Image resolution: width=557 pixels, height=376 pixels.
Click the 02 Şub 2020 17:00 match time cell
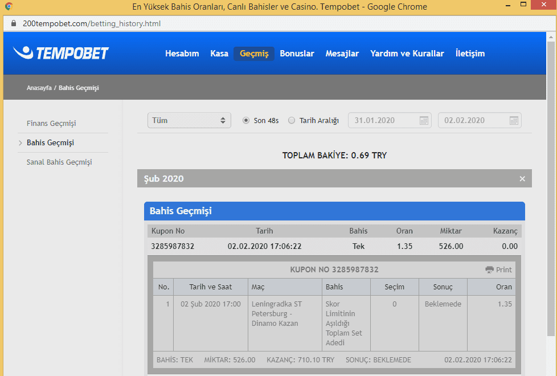pyautogui.click(x=211, y=304)
